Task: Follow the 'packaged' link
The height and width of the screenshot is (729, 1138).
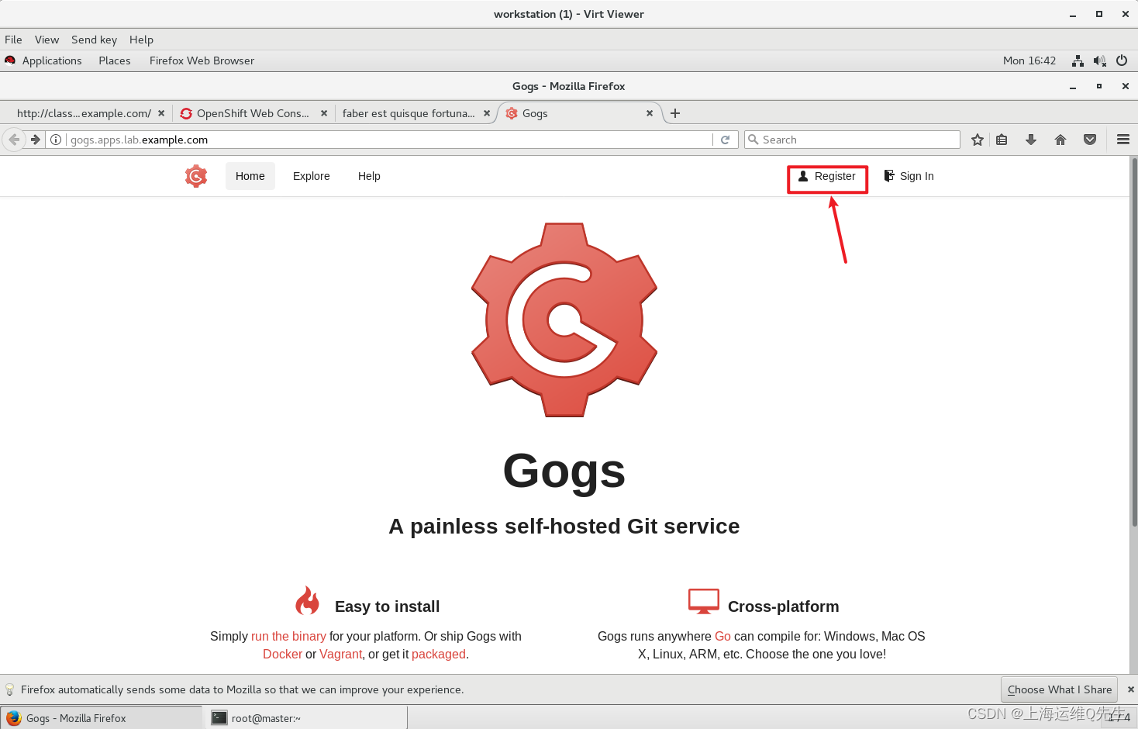Action: coord(439,654)
